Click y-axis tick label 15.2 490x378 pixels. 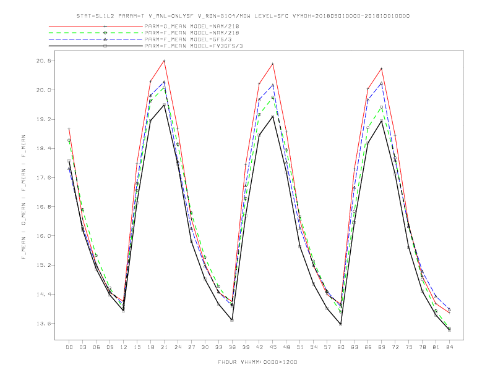tap(43, 266)
